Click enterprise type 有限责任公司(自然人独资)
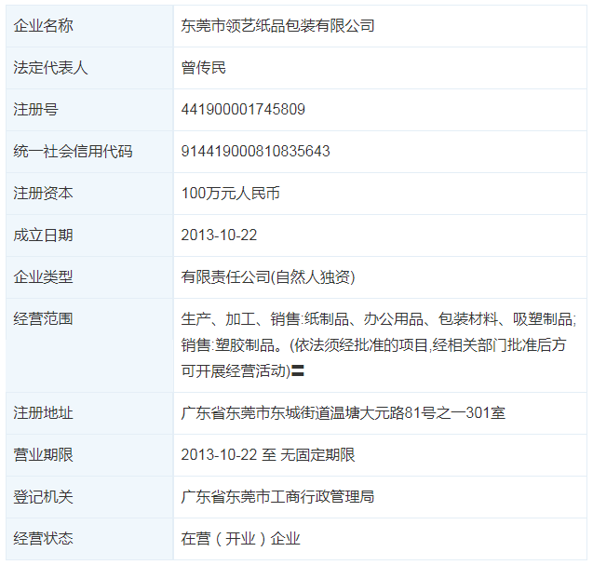593x565 pixels. point(268,277)
